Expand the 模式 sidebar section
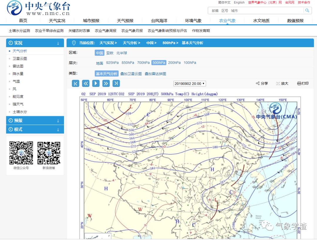 tap(35, 129)
